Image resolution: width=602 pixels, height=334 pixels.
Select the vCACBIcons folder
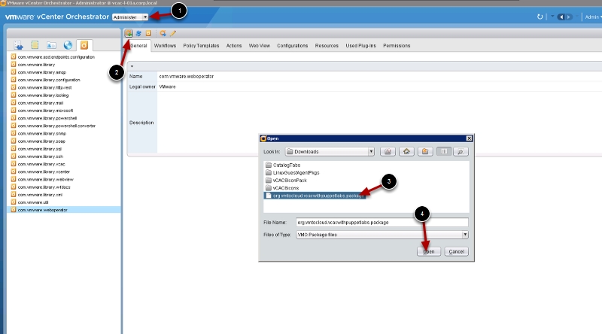tap(282, 188)
